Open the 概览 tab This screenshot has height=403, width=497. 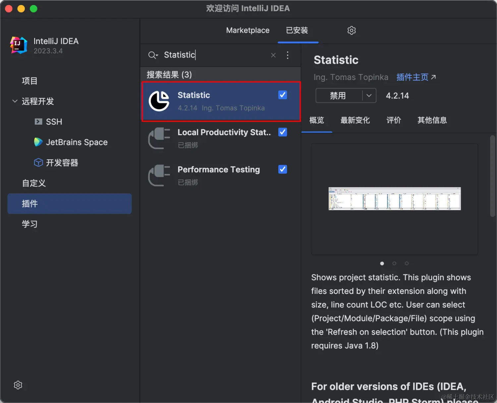click(x=317, y=120)
